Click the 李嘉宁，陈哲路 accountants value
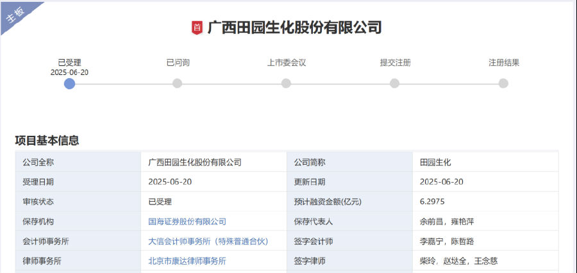This screenshot has height=273, width=577. point(447,242)
